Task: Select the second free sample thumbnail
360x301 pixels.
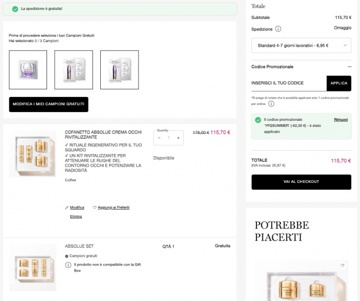Action: pos(74,70)
